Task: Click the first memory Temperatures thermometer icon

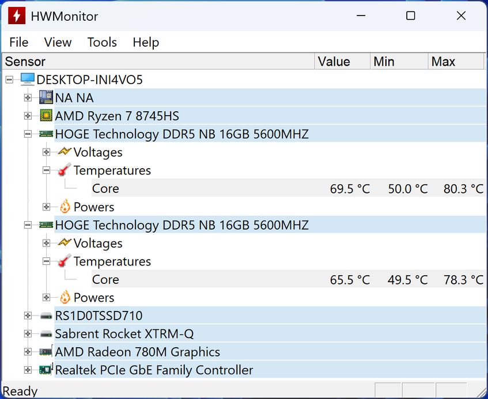Action: tap(65, 170)
